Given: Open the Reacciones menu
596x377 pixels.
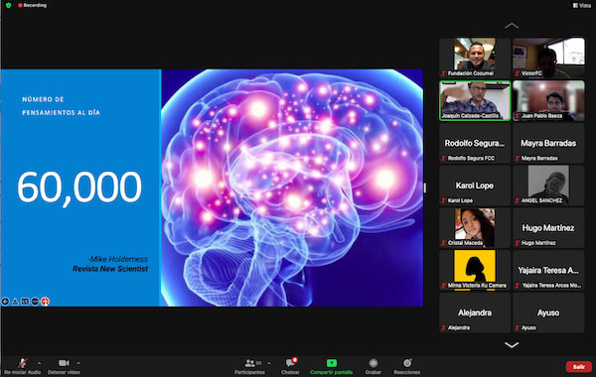Looking at the screenshot, I should 407,363.
